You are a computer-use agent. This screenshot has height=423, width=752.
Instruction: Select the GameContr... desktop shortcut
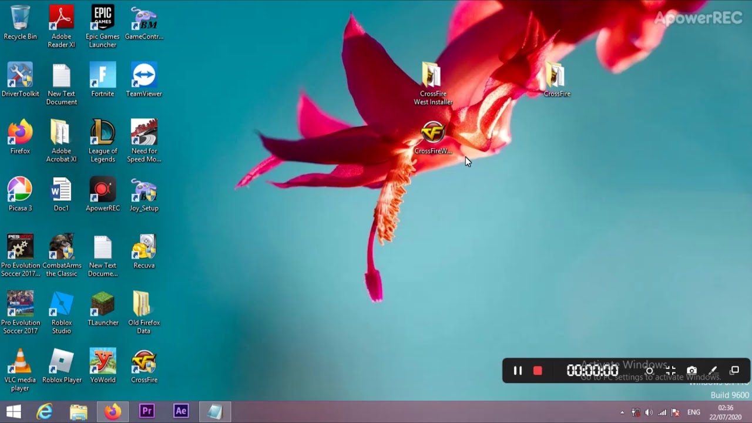coord(144,23)
